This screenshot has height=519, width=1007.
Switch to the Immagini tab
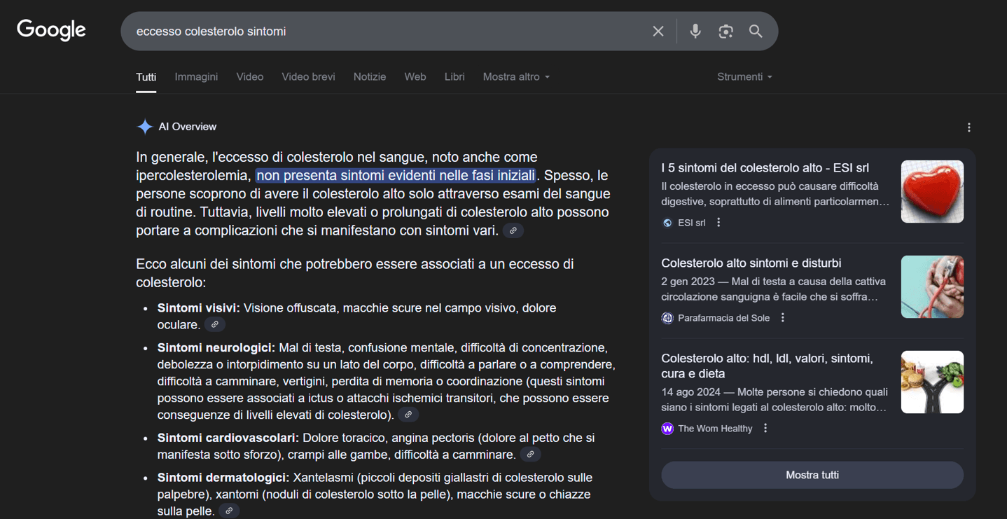coord(196,77)
